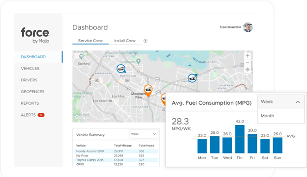
Task: Click the Saturday fuel bar
Action: tap(265, 146)
